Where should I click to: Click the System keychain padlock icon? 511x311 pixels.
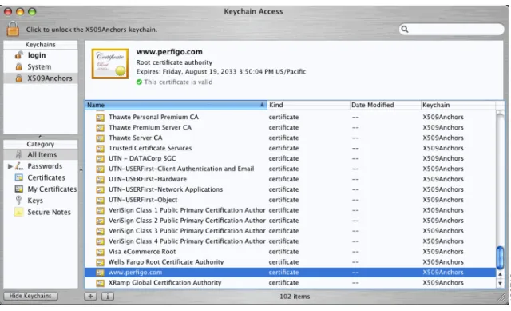(19, 66)
